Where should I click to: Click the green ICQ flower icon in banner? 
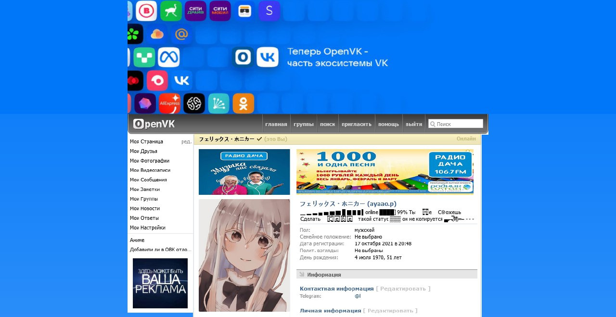coord(135,34)
